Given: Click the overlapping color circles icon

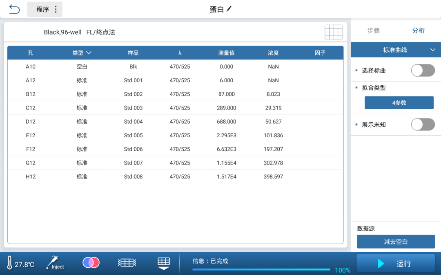Looking at the screenshot, I should [x=91, y=263].
